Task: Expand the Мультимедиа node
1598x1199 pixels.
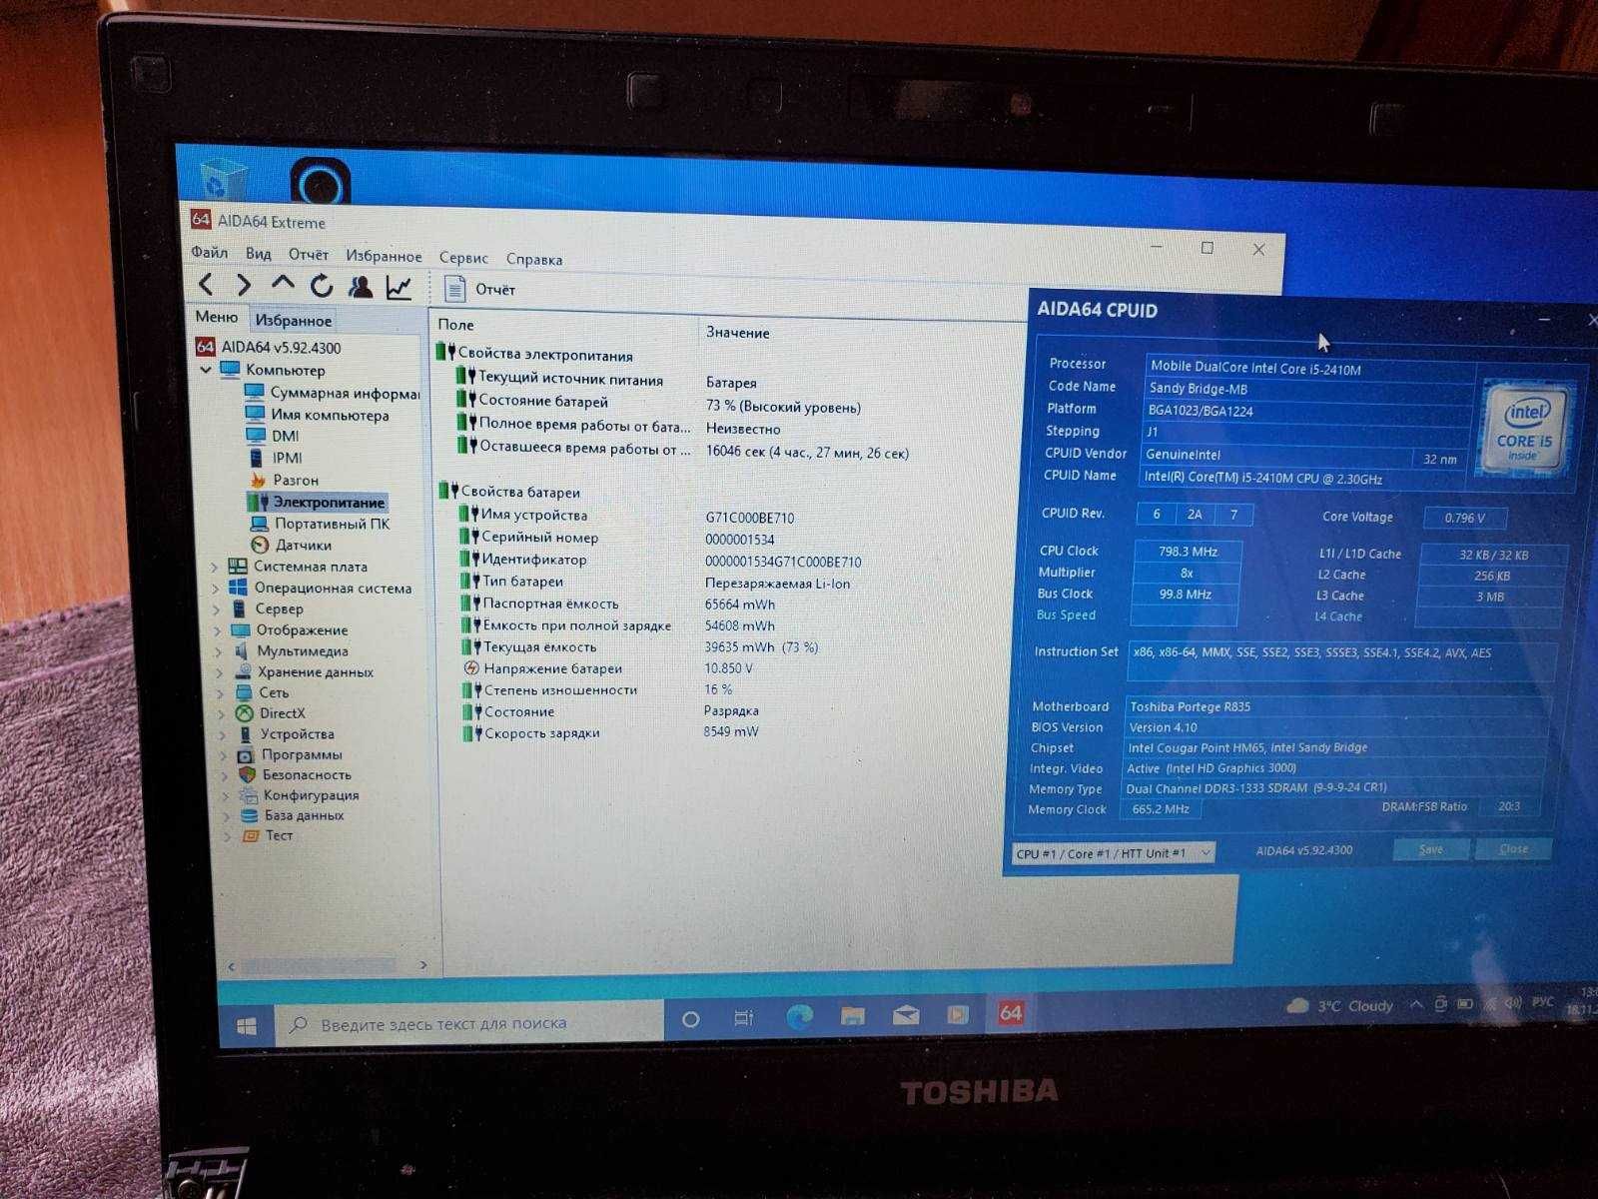Action: point(219,651)
